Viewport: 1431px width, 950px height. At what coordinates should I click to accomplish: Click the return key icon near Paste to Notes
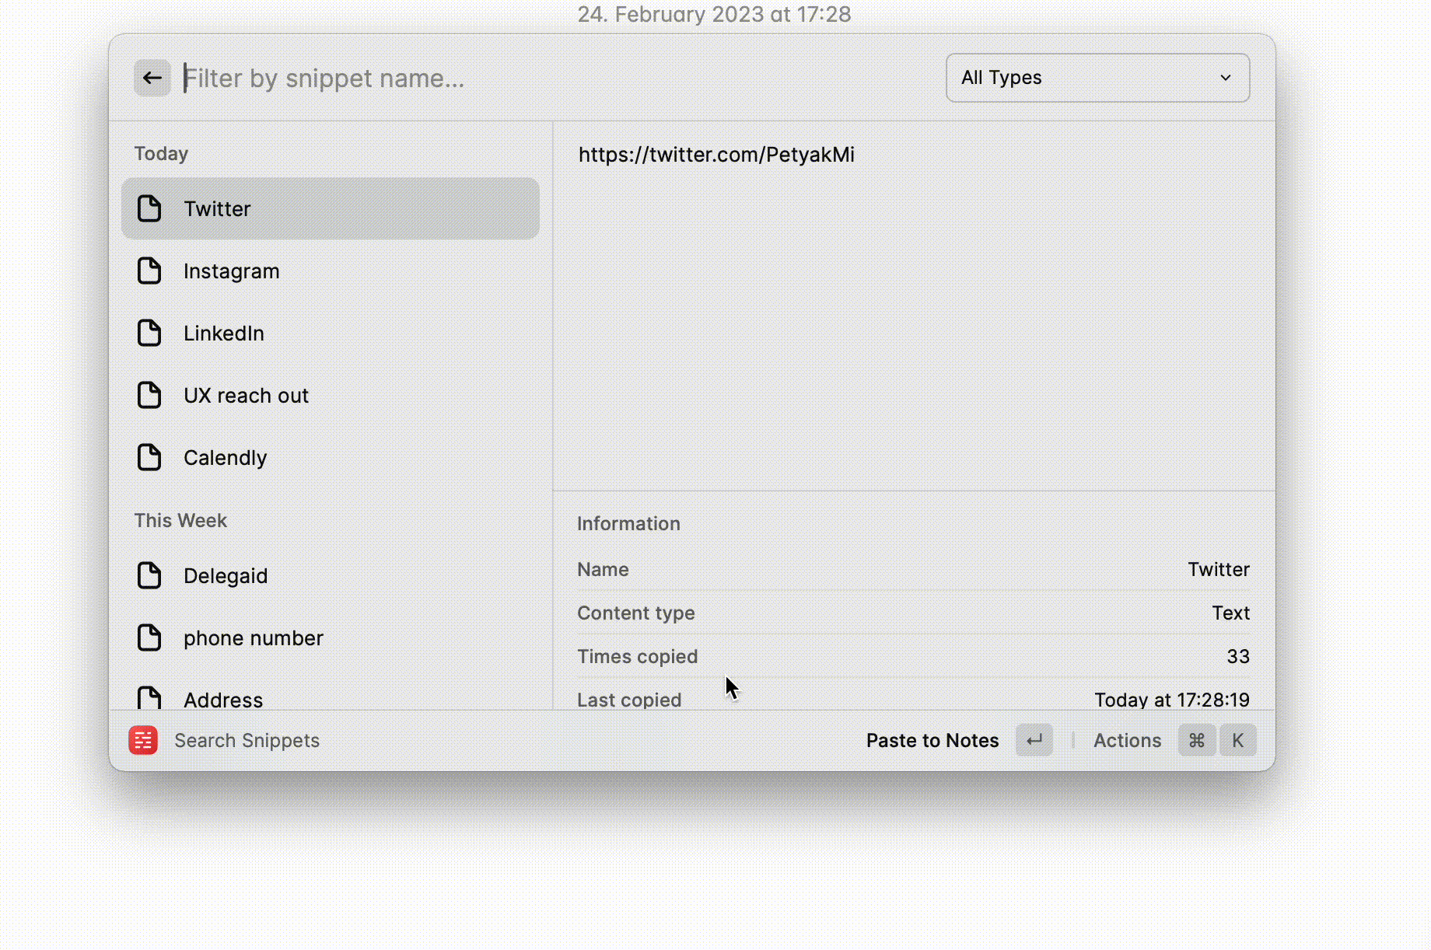(x=1034, y=740)
